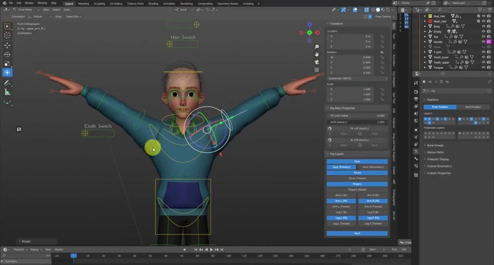
Task: Click the viewport zoom magnifier icon
Action: (x=317, y=47)
